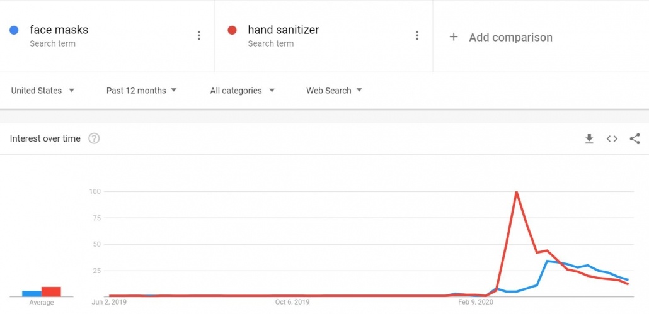The width and height of the screenshot is (649, 314).
Task: Open face masks term options menu
Action: click(x=199, y=35)
